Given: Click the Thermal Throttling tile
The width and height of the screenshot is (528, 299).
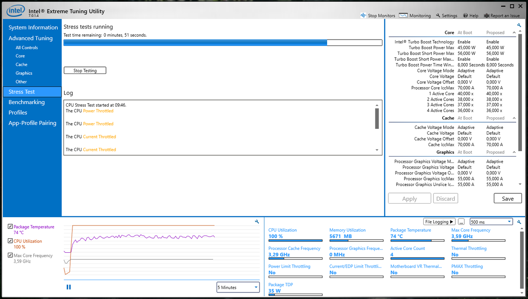Looking at the screenshot, I should point(478,253).
